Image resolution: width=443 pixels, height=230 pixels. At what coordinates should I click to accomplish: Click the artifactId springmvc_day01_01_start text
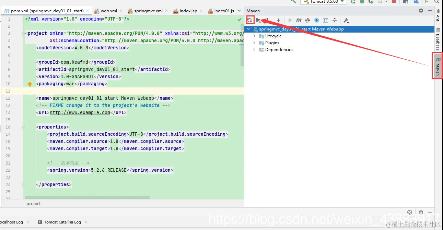pos(102,70)
